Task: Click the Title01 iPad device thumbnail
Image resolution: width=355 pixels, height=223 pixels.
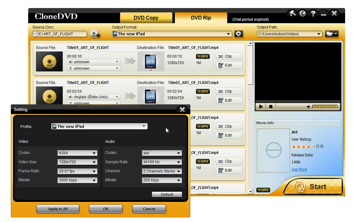Action: tap(151, 61)
